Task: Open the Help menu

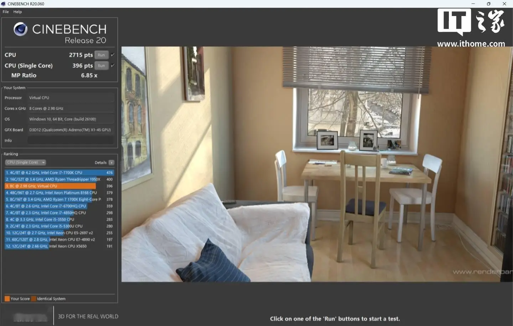Action: click(17, 12)
